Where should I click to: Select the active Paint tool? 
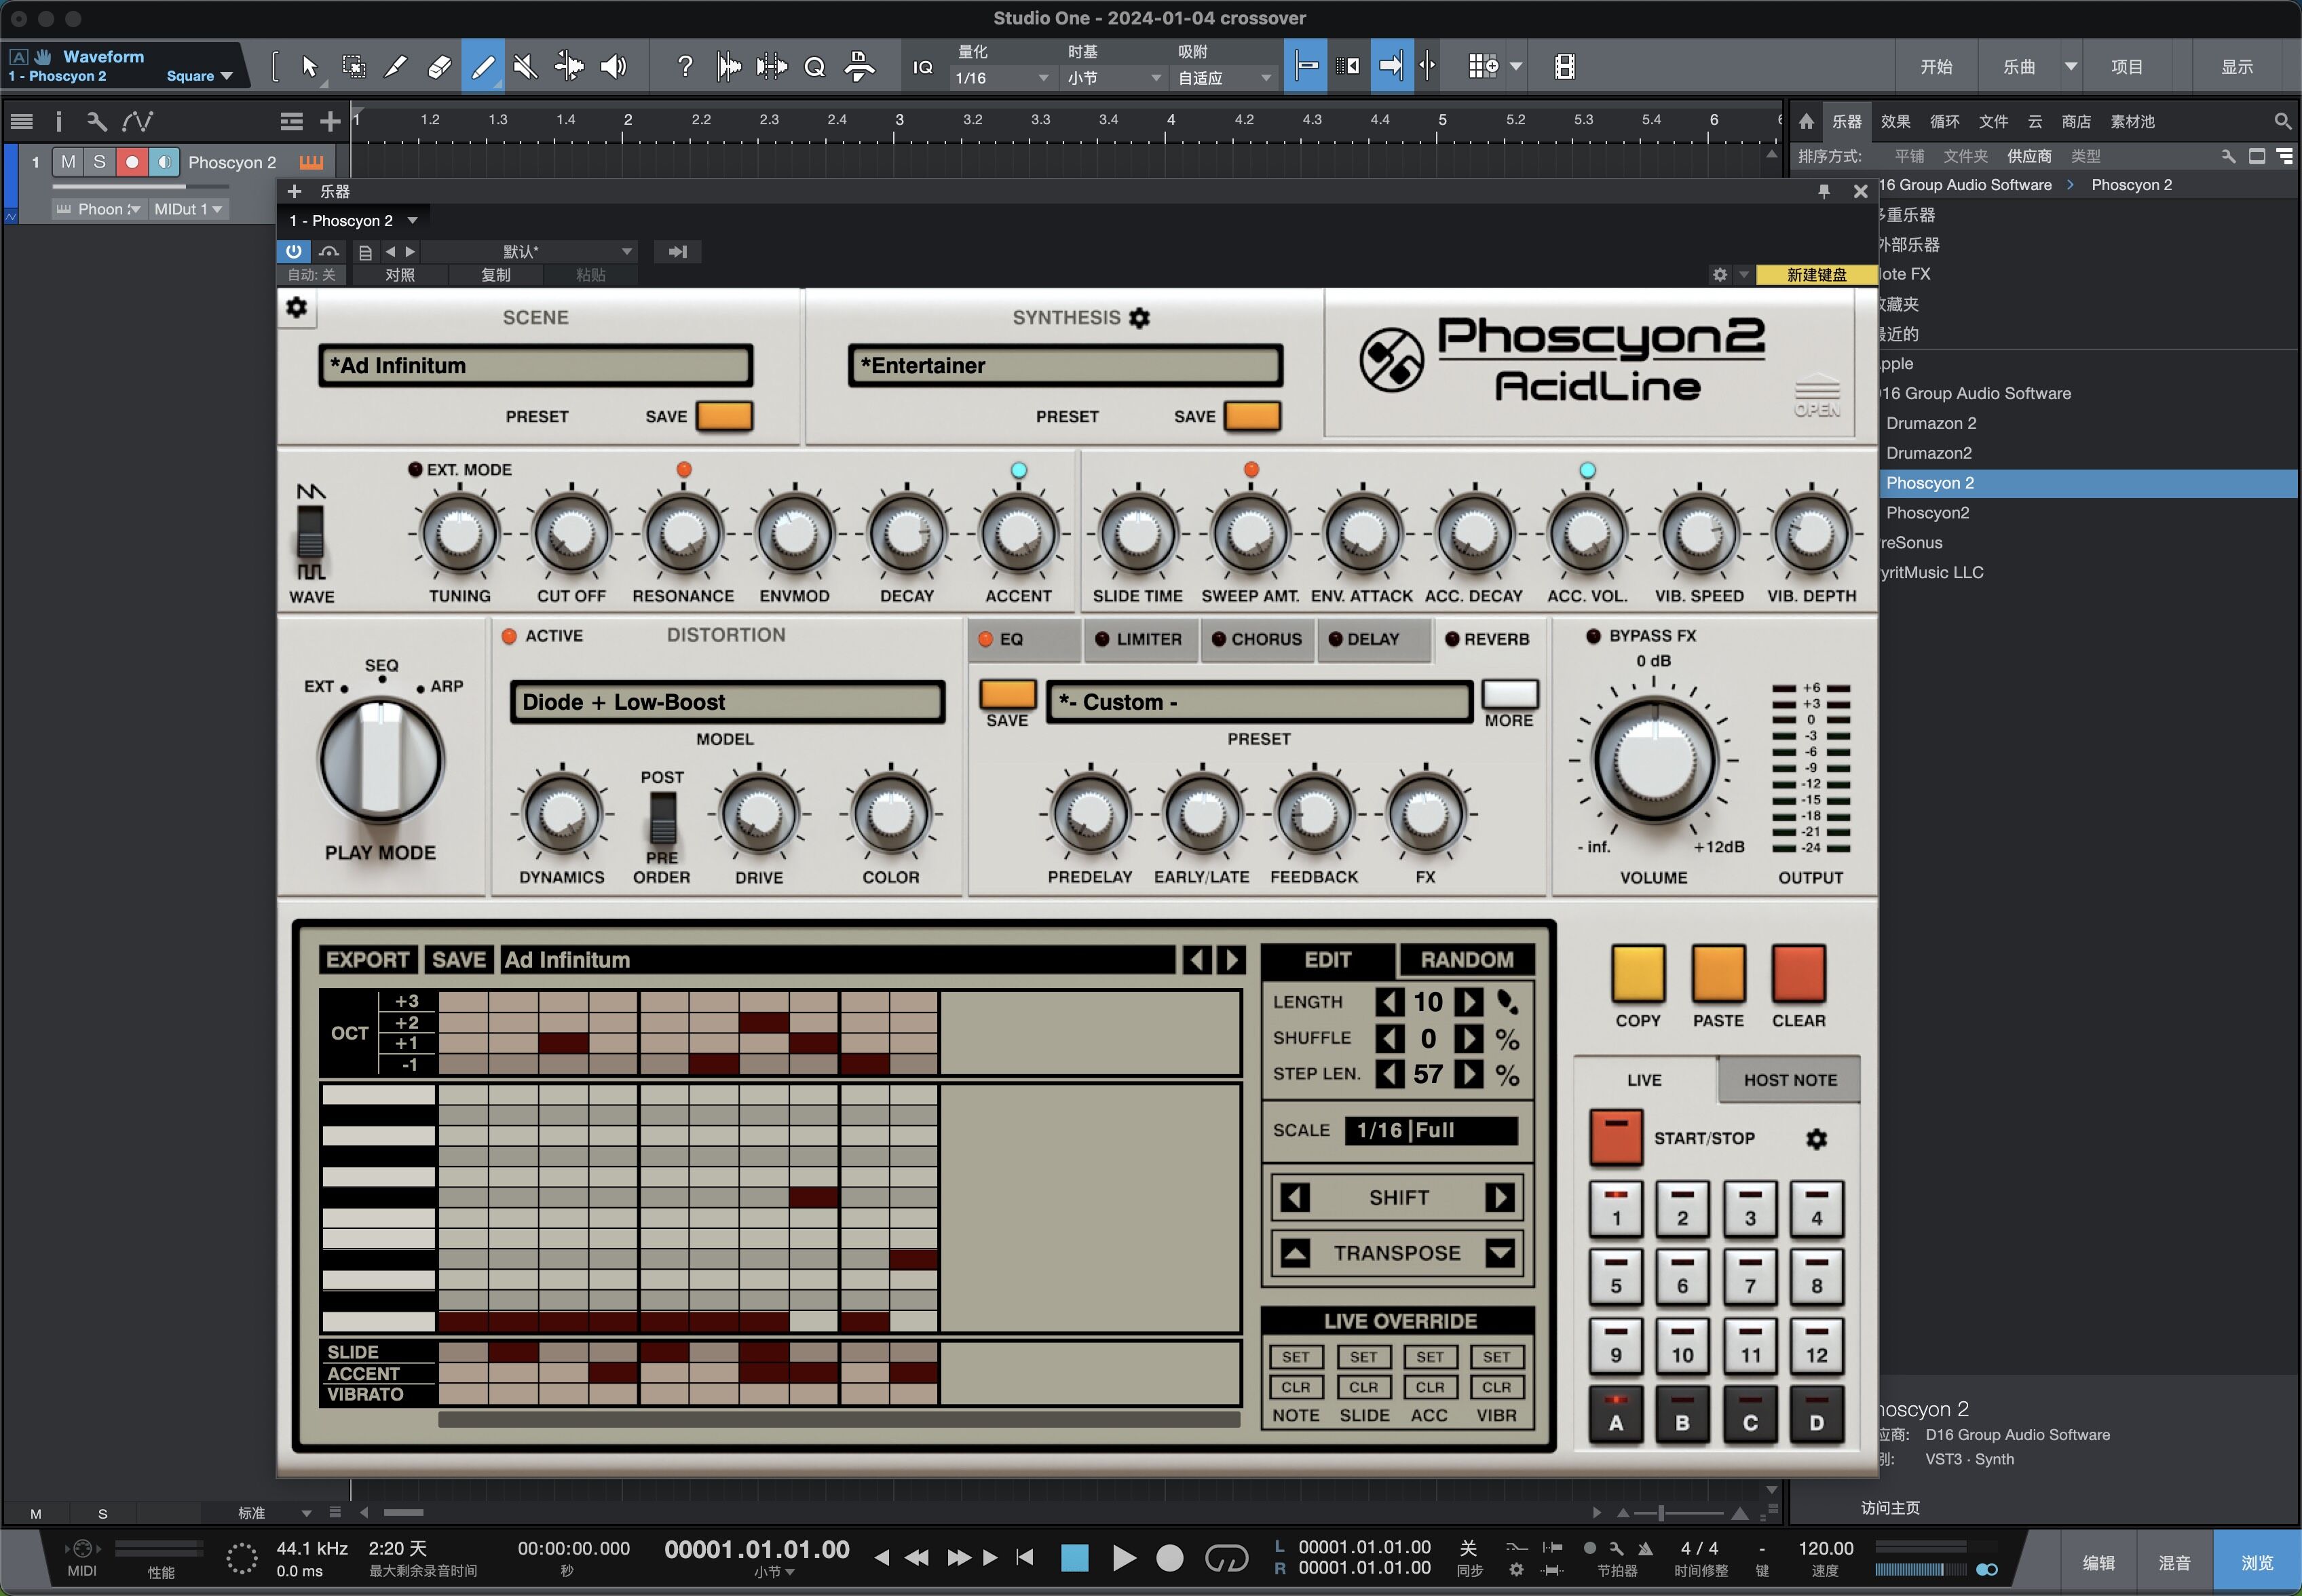point(482,67)
